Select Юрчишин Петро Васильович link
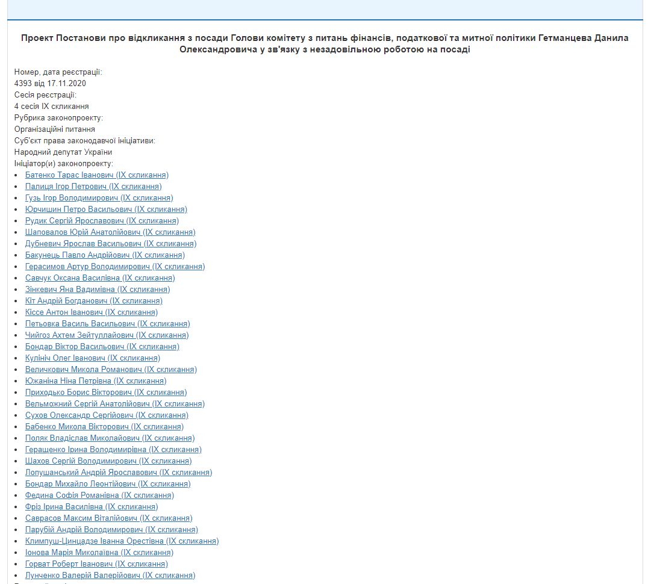Image resolution: width=648 pixels, height=584 pixels. [106, 210]
